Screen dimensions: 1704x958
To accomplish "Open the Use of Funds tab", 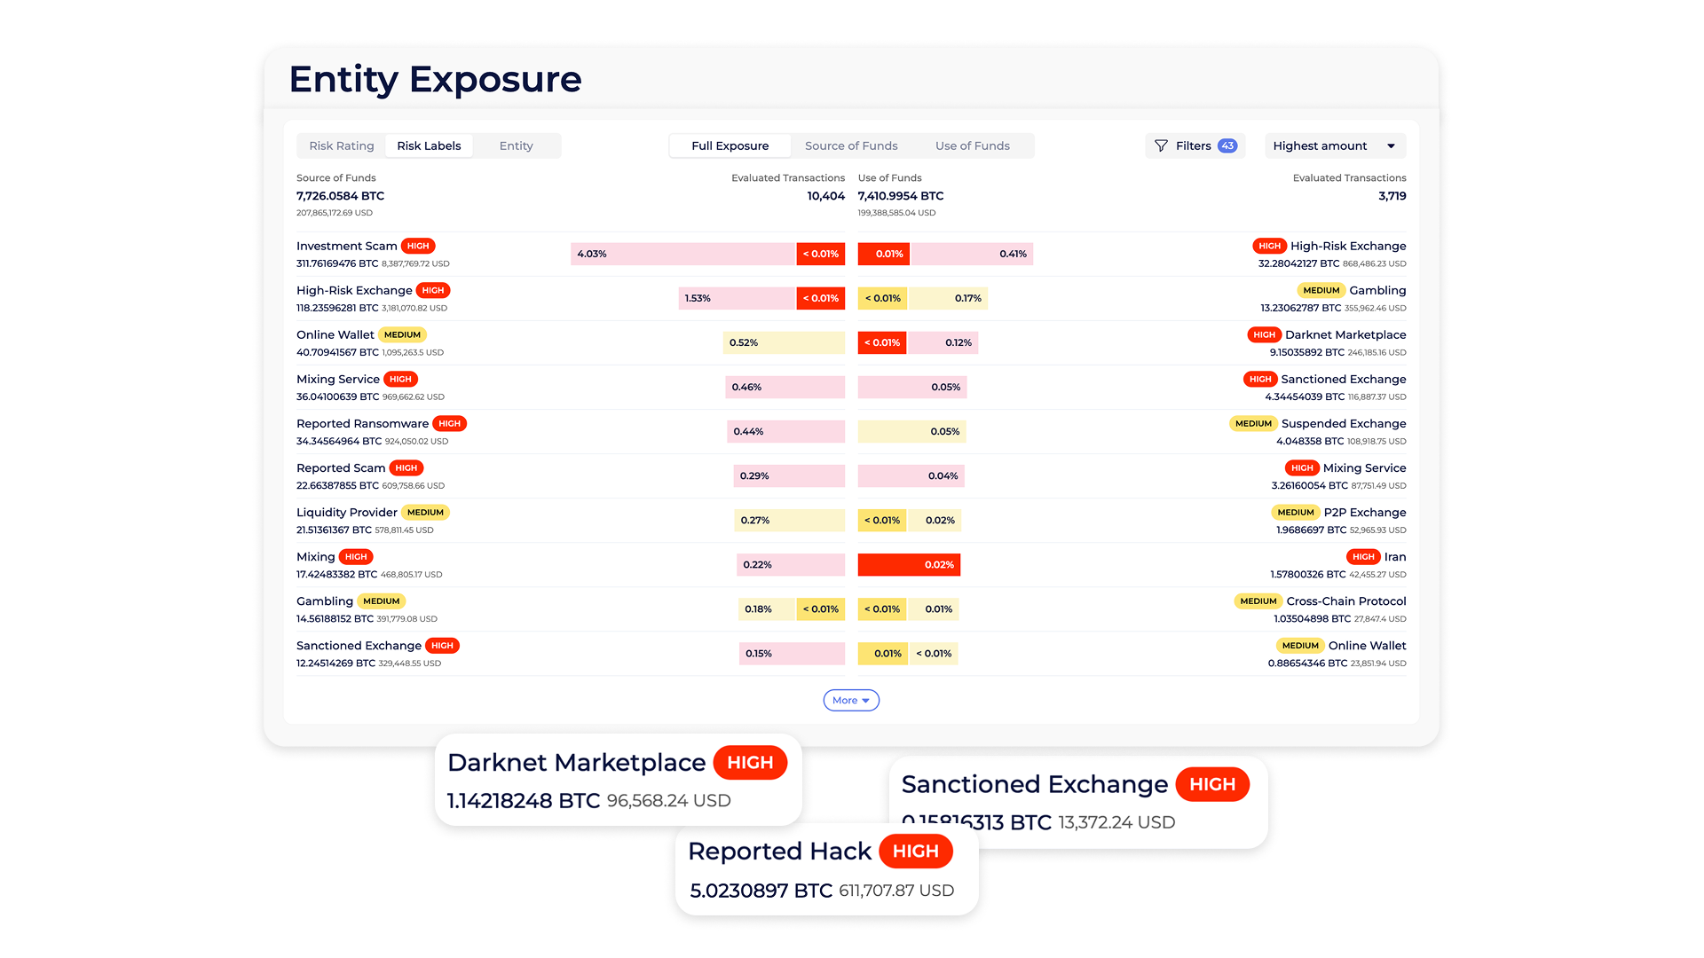I will click(x=972, y=145).
